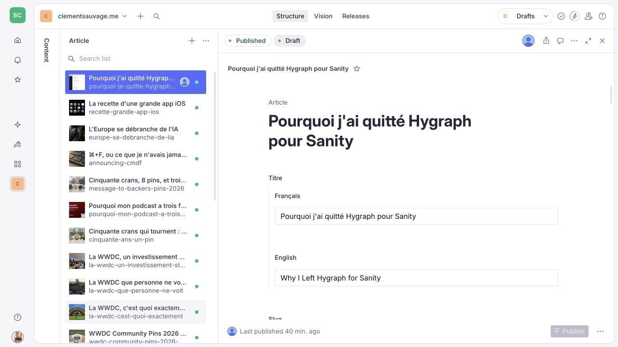The width and height of the screenshot is (618, 347).
Task: Open notifications bell in sidebar
Action: (x=17, y=60)
